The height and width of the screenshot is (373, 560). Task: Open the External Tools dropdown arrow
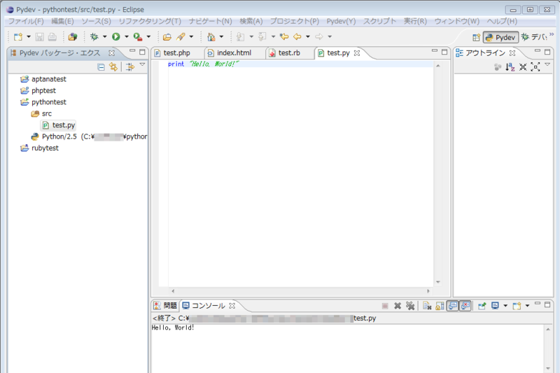(x=148, y=37)
